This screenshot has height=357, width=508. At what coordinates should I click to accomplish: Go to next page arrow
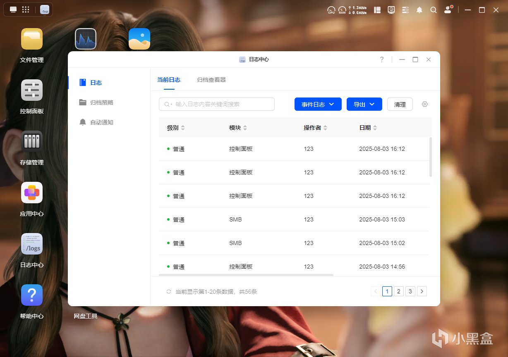422,291
